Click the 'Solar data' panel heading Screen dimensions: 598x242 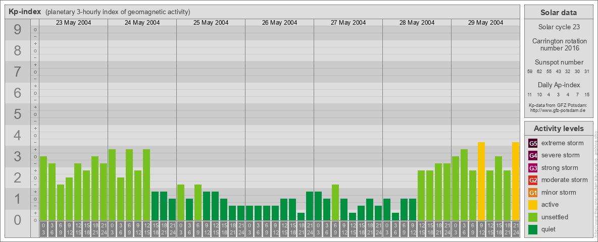point(559,13)
